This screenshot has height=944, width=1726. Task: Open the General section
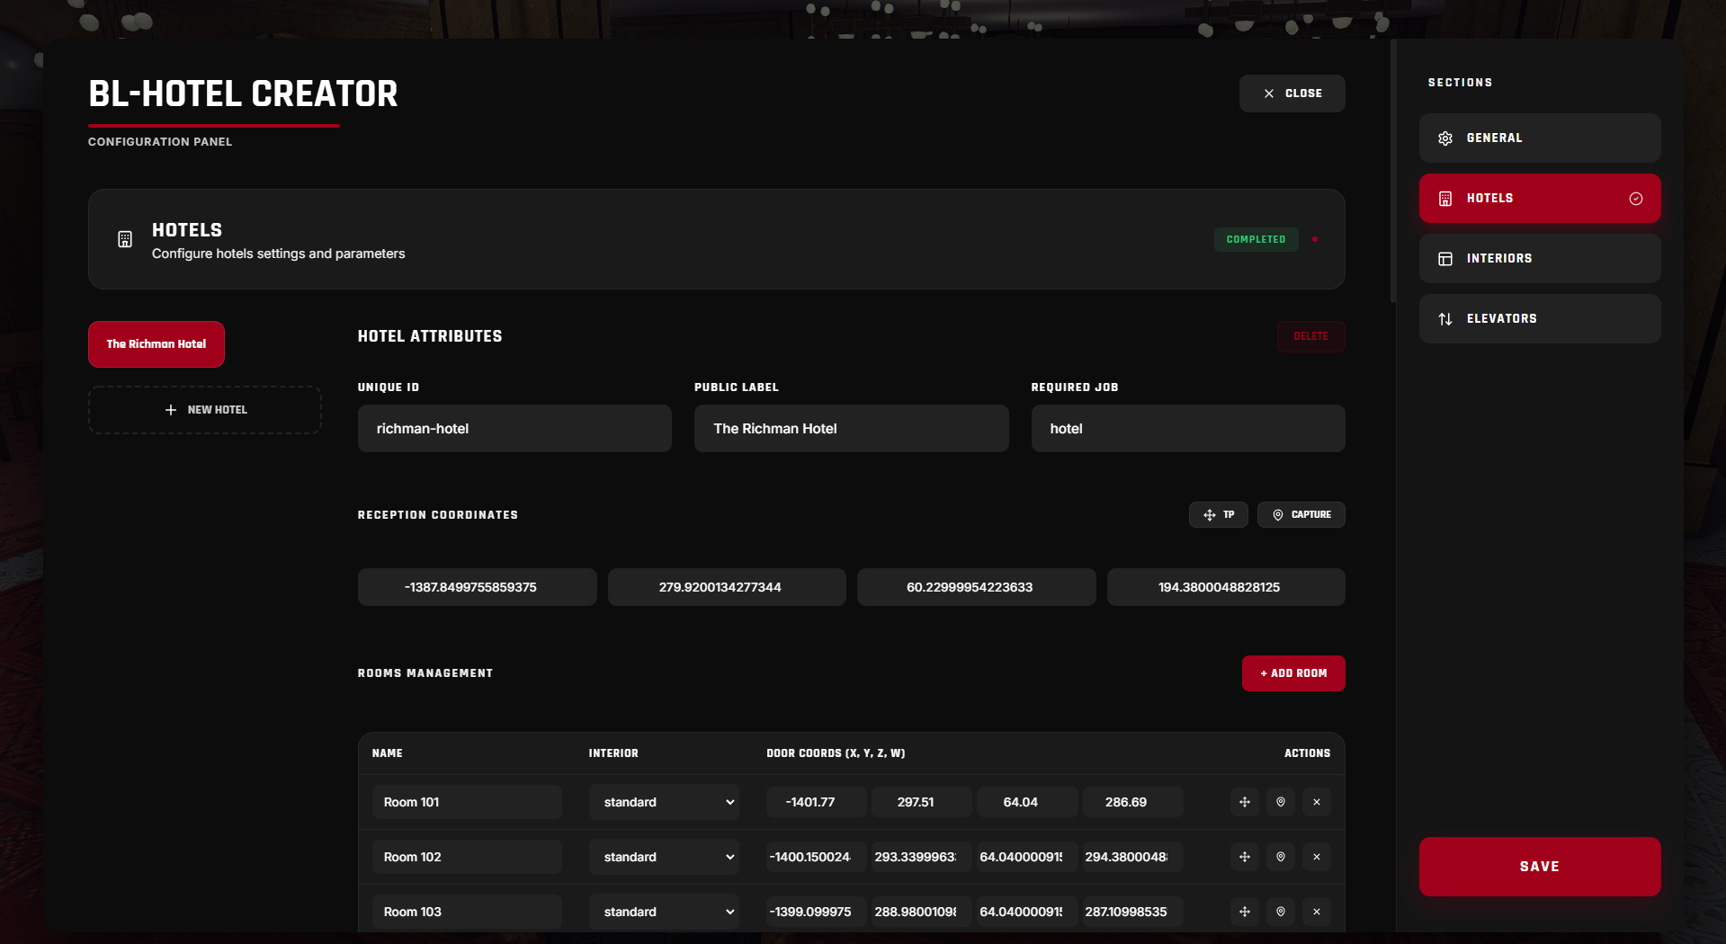coord(1540,138)
